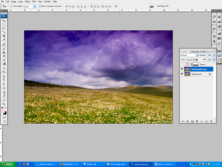
Task: Add a layer style with fx button
Action: point(188,121)
